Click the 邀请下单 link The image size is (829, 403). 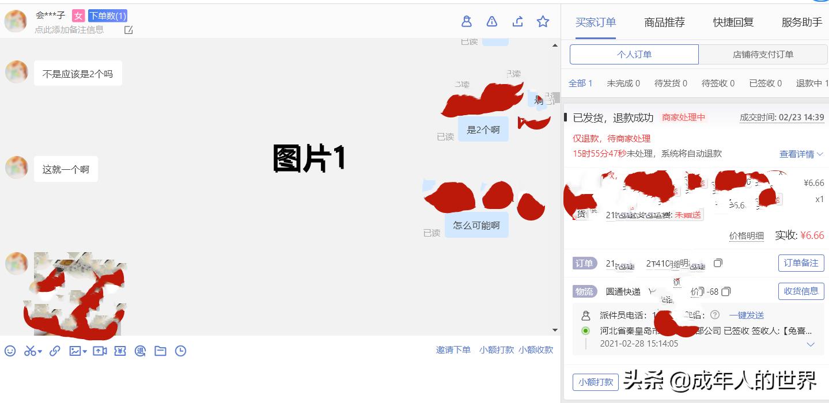(453, 349)
